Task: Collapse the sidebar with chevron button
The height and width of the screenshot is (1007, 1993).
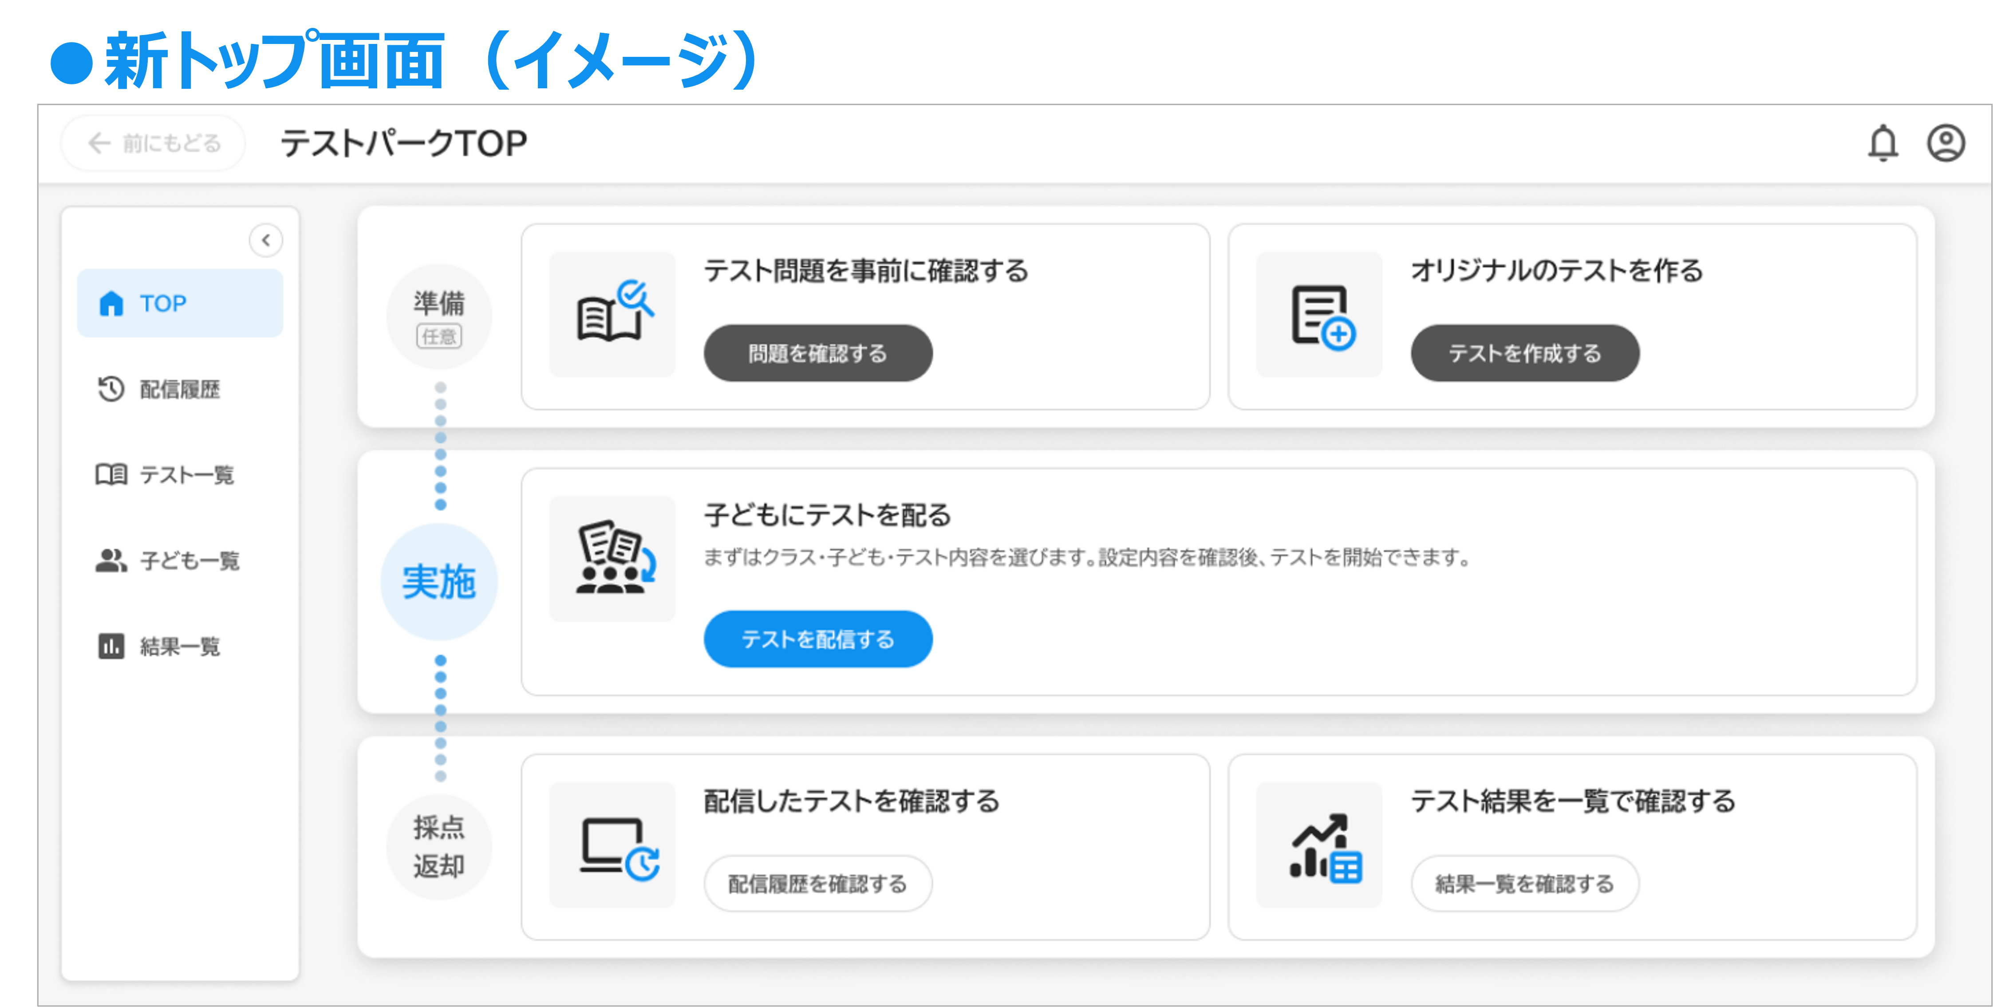Action: coord(265,240)
